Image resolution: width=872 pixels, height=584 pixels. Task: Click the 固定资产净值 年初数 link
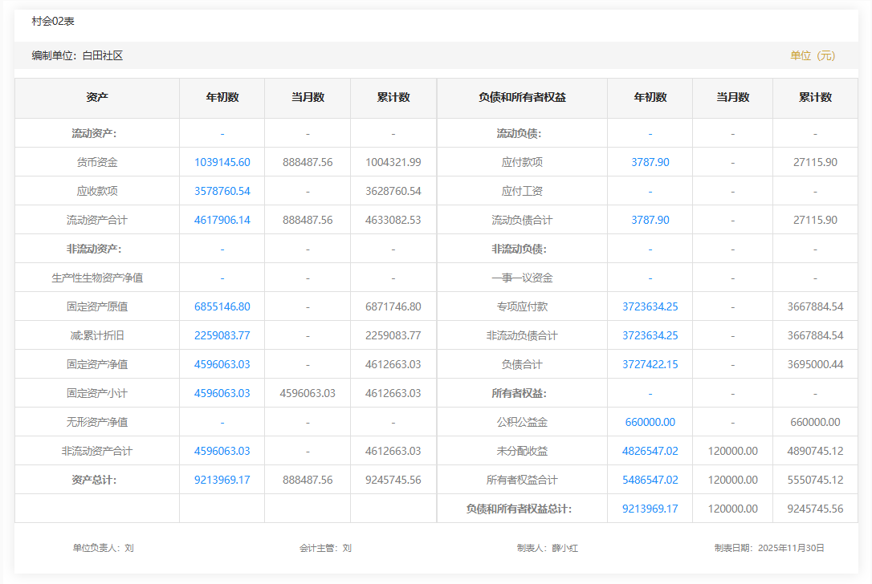[x=222, y=364]
